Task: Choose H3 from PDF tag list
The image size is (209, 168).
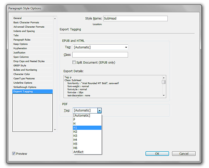Action: coord(87,136)
